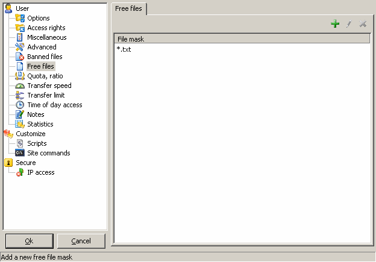Open Access rights in the tree
This screenshot has width=376, height=262.
click(x=46, y=28)
